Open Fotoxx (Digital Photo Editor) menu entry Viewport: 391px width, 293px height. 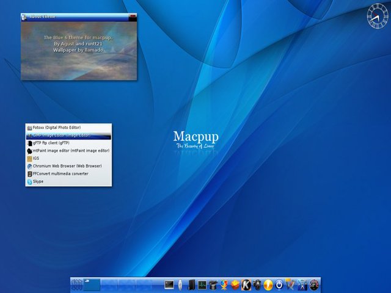coord(68,128)
